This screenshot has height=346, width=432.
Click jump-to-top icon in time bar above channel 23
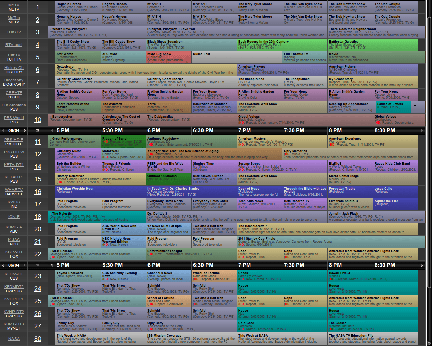[x=38, y=265]
